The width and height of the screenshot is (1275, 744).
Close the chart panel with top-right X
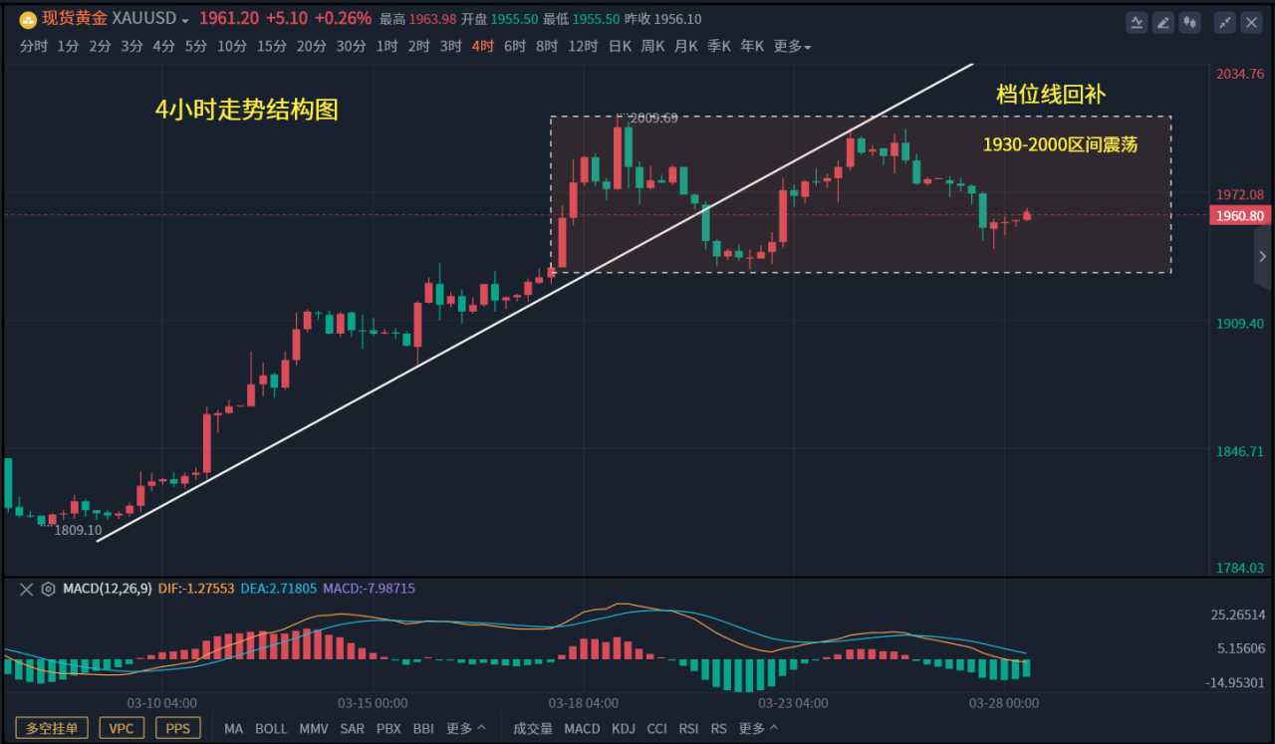pyautogui.click(x=1252, y=21)
